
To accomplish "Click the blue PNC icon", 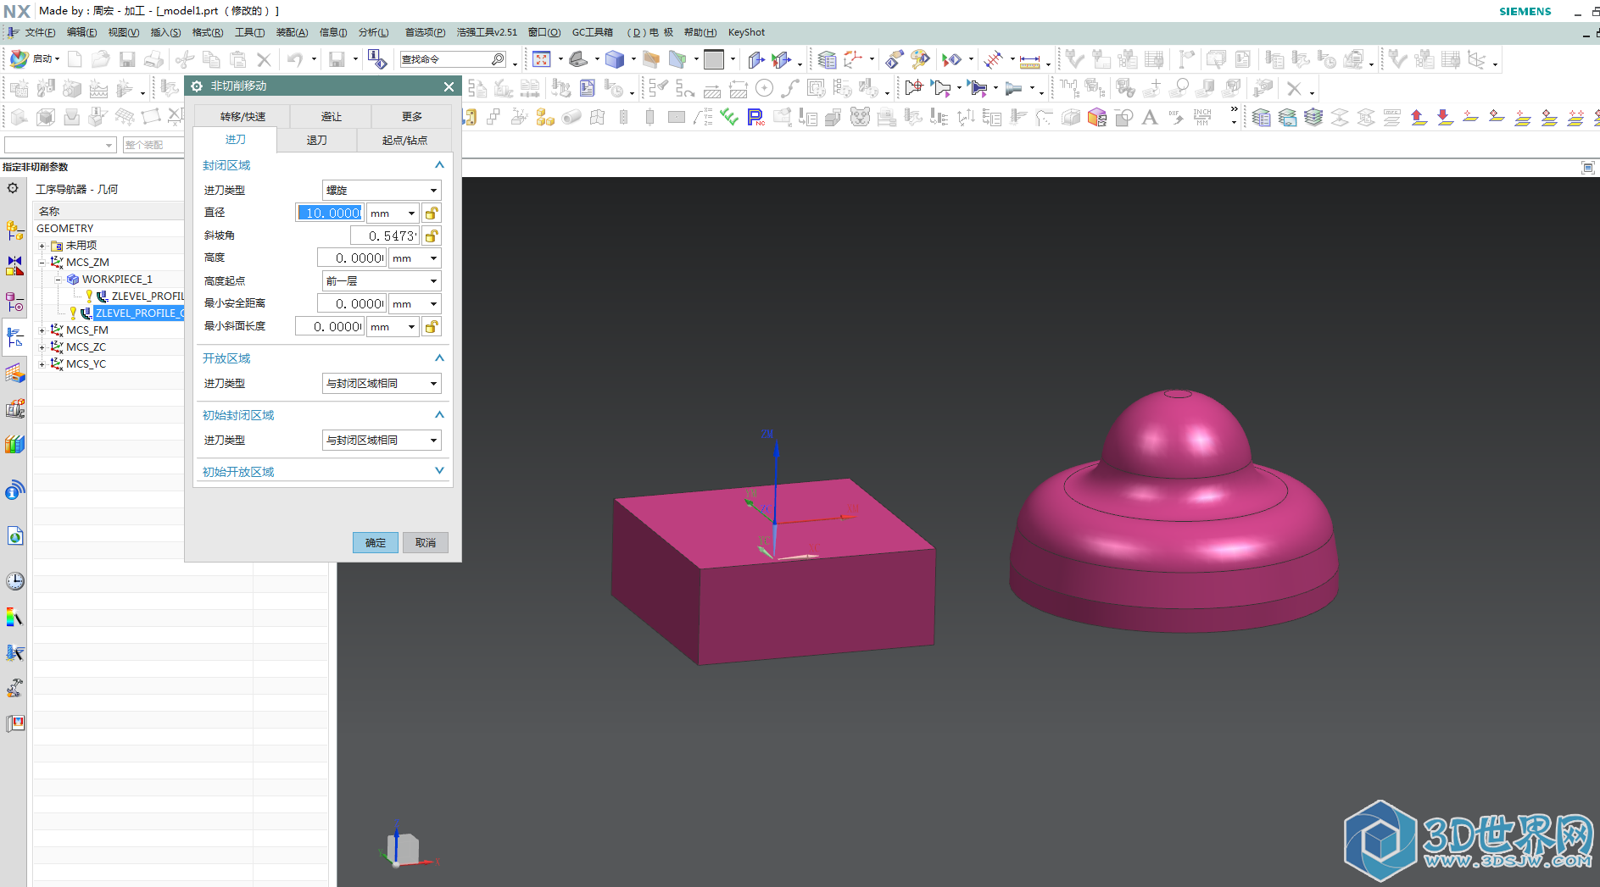I will coord(755,118).
